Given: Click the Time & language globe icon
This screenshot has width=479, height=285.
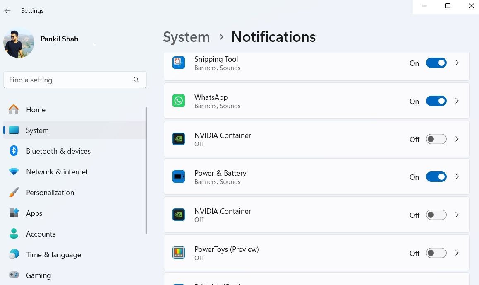Looking at the screenshot, I should (14, 254).
